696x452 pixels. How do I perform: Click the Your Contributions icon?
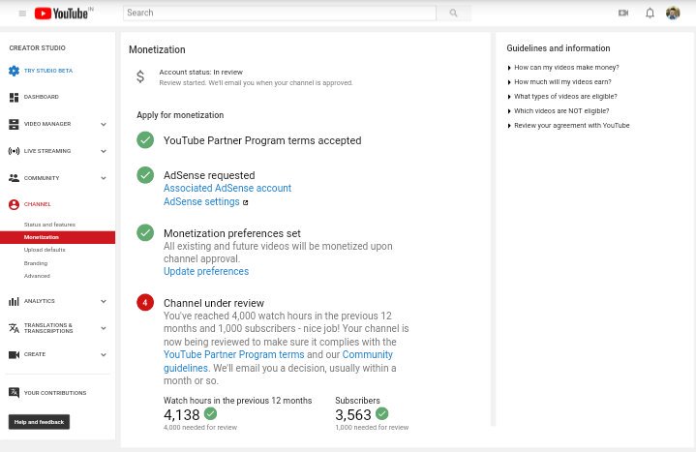coord(14,393)
